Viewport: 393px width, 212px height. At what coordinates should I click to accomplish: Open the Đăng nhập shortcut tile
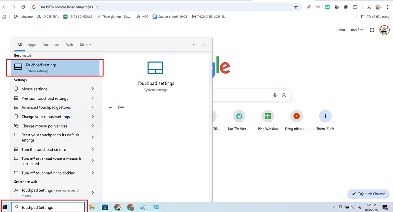[297, 121]
